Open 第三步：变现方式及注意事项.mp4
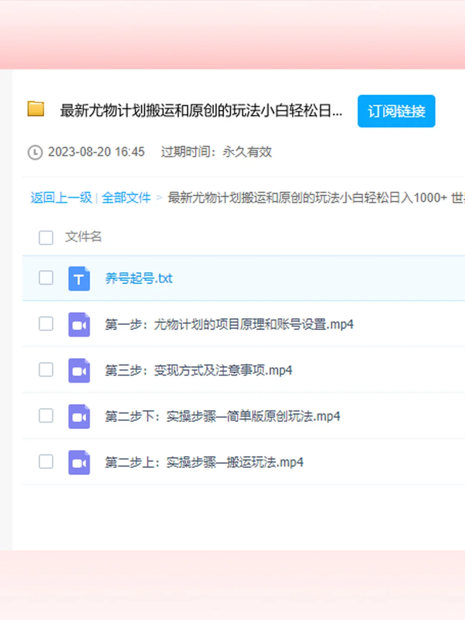This screenshot has width=465, height=620. [198, 370]
